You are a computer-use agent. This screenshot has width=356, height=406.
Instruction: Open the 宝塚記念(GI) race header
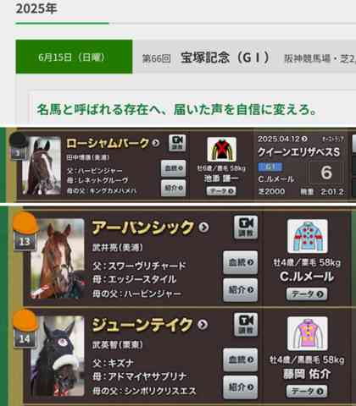225,58
